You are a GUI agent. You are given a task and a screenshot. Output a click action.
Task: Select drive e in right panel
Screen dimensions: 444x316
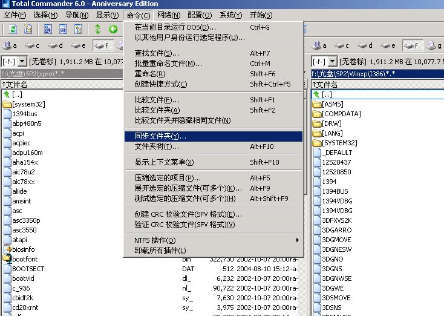point(388,45)
